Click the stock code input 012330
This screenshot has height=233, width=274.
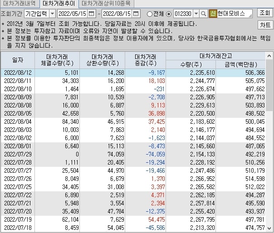click(183, 14)
